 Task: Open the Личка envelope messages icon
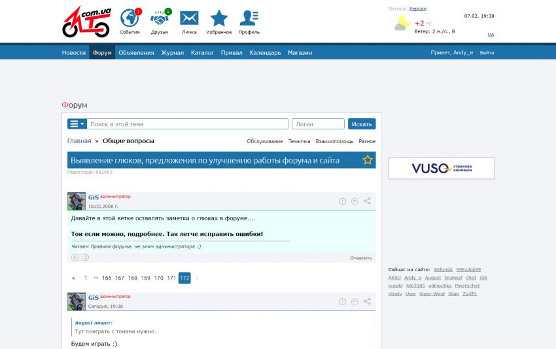click(x=189, y=19)
